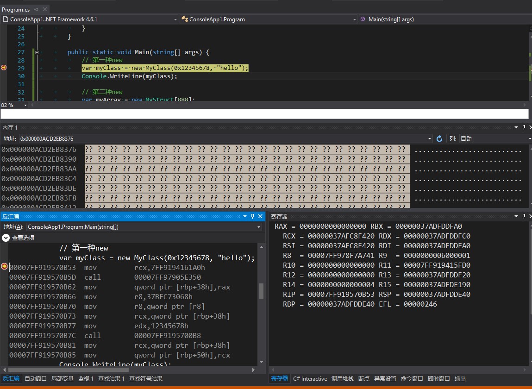Click the disassembly vertical scrollbar thumb
Screen dimensions: 532x389
(x=261, y=291)
